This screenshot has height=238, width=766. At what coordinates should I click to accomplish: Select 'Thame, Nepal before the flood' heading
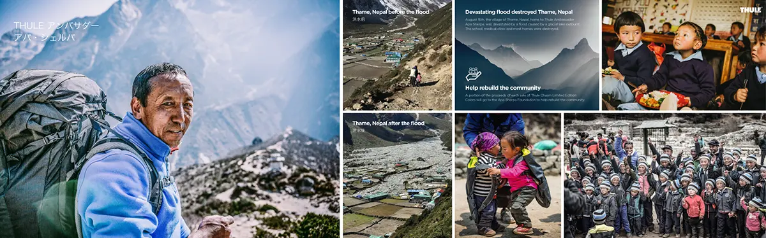(x=391, y=12)
